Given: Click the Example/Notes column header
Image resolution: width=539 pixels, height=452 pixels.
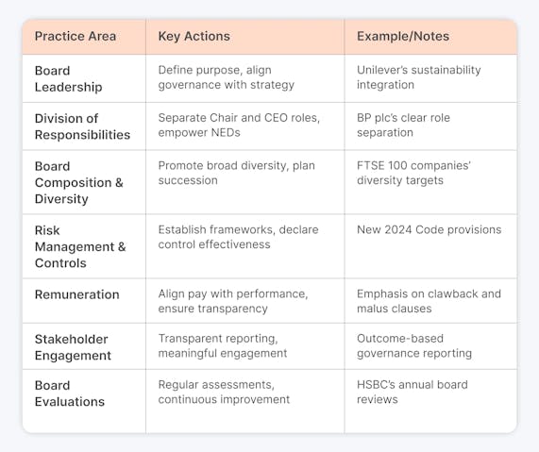Looking at the screenshot, I should (403, 37).
